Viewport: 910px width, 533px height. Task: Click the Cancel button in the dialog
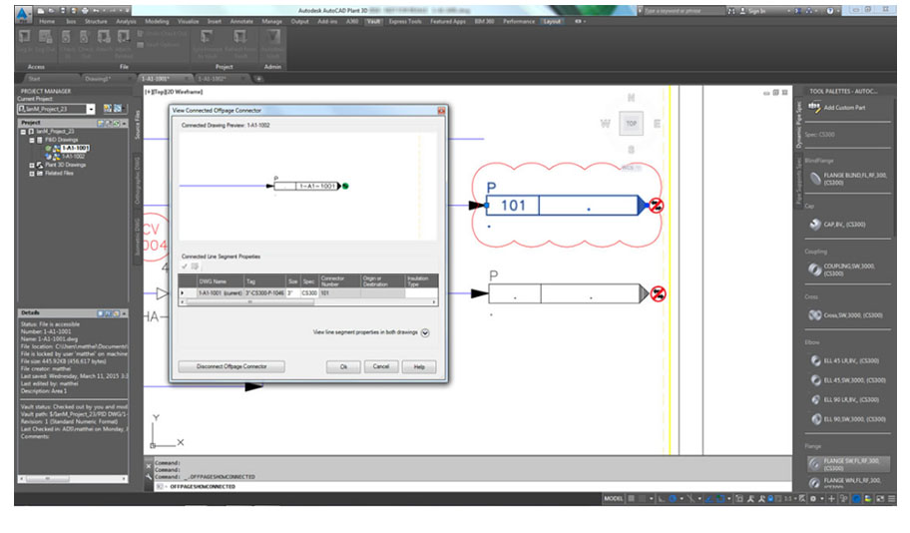pos(381,366)
